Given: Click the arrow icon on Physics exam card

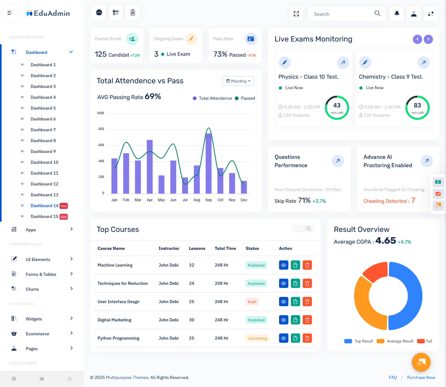Looking at the screenshot, I should point(343,63).
